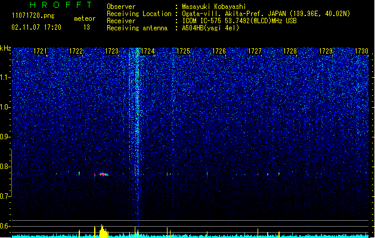Click the kHz axis unit label
The height and width of the screenshot is (238, 375).
(x=5, y=48)
